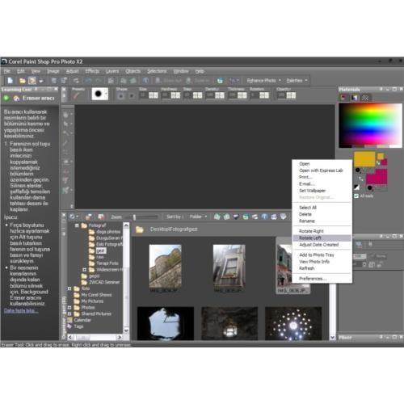This screenshot has height=404, width=404.
Task: Toggle the All tools checkbox
Action: pos(356,196)
